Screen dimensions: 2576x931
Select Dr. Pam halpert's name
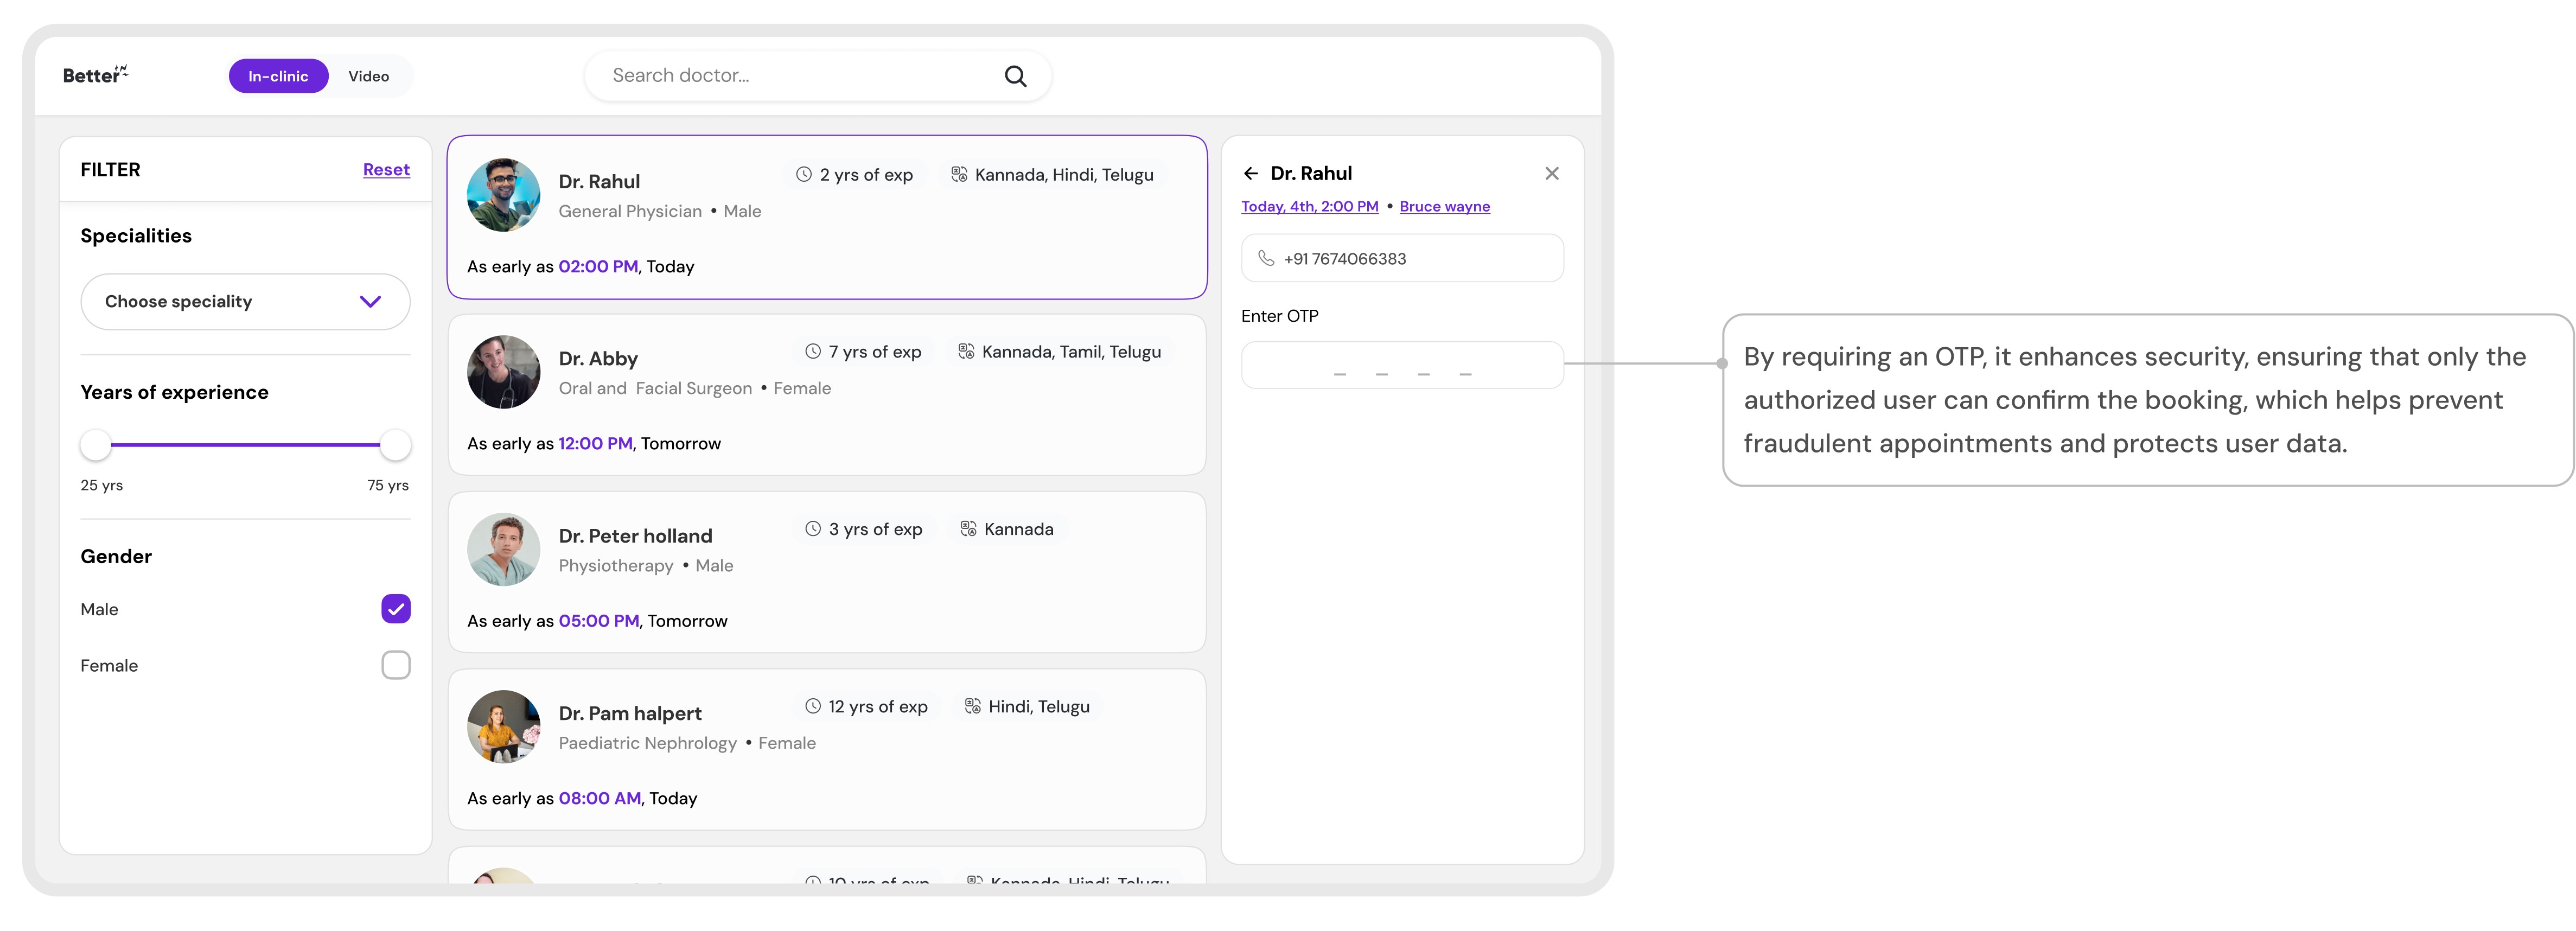[x=630, y=714]
